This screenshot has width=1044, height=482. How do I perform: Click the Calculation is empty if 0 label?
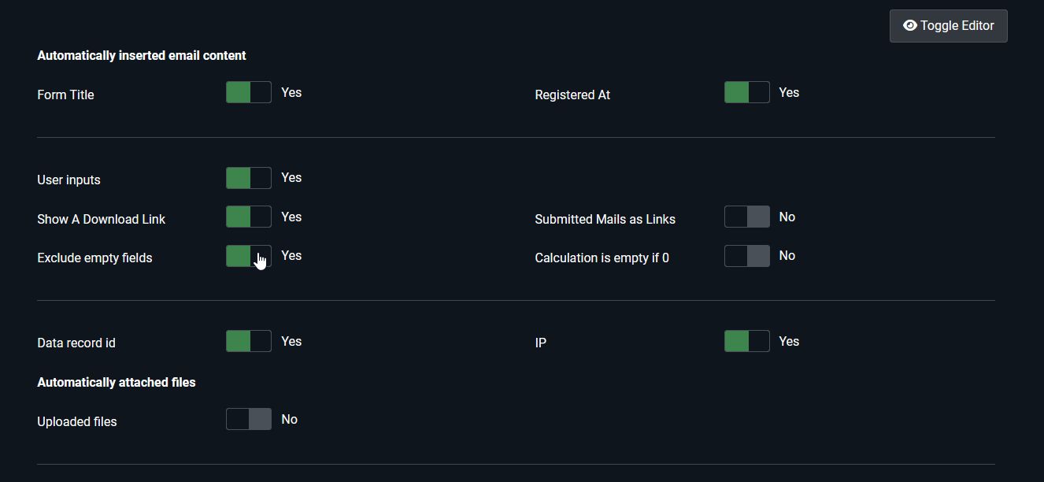click(602, 258)
